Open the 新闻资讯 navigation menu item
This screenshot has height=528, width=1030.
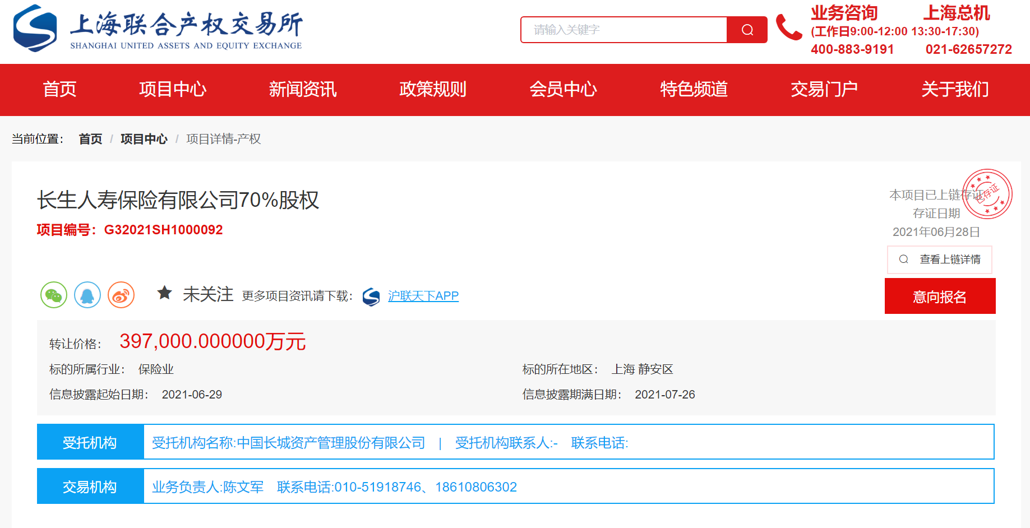[303, 89]
